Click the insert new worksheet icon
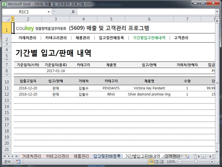The width and height of the screenshot is (222, 167). (x=187, y=156)
